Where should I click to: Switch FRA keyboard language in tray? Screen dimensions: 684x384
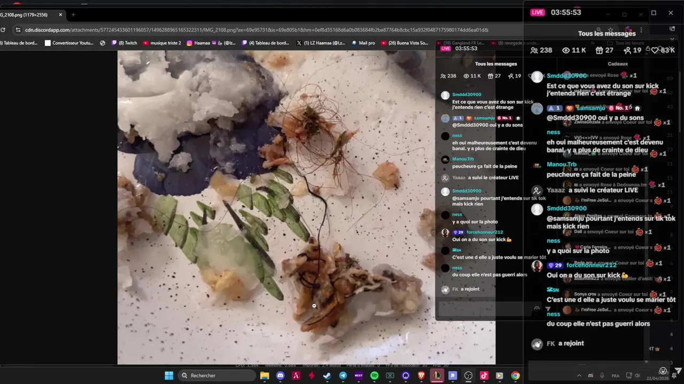click(616, 375)
